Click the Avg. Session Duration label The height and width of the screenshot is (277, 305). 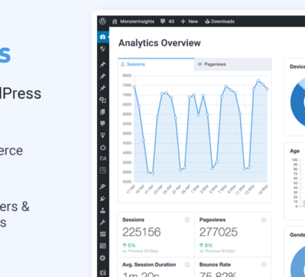149,265
